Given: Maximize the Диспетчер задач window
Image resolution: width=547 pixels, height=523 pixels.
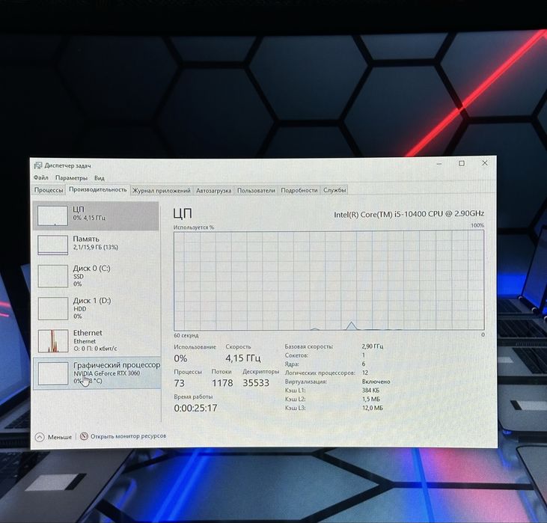Looking at the screenshot, I should click(x=462, y=163).
